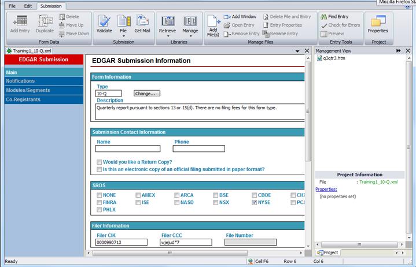
Task: Click Add Window in Manage Files
Action: tap(240, 17)
